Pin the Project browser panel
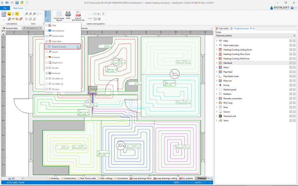 point(251,29)
